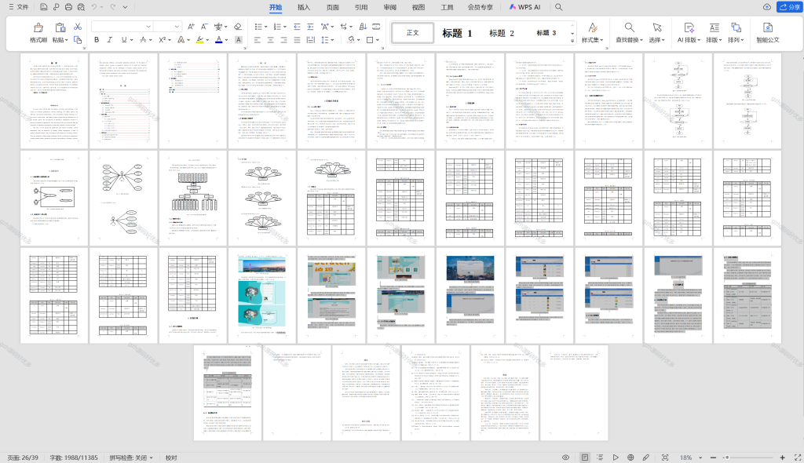Enter fullscreen via status bar corner icon
Screen dimensions: 804x463
point(798,458)
